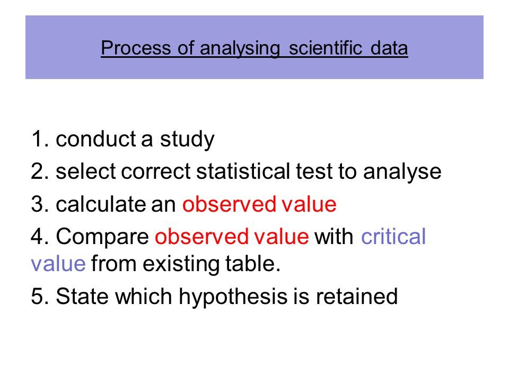Click the text 'from existing table.'
Screen dimensions: 509x382
point(186,263)
